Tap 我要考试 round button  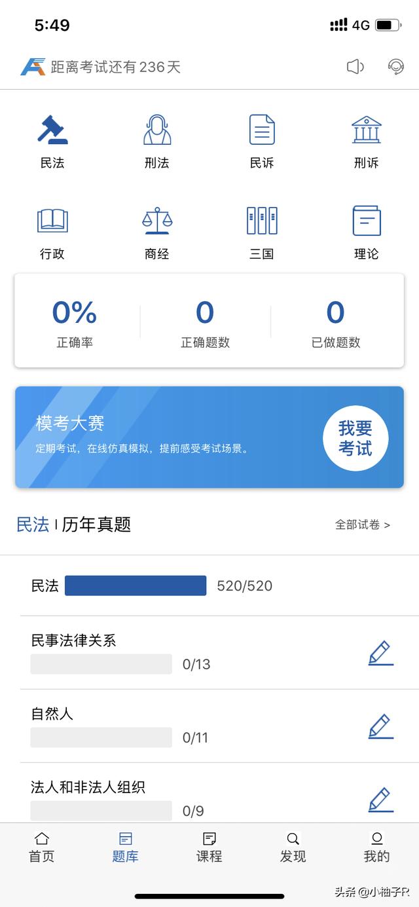coord(355,438)
